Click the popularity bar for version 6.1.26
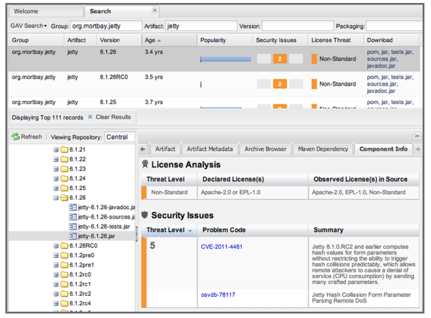 [x=225, y=59]
